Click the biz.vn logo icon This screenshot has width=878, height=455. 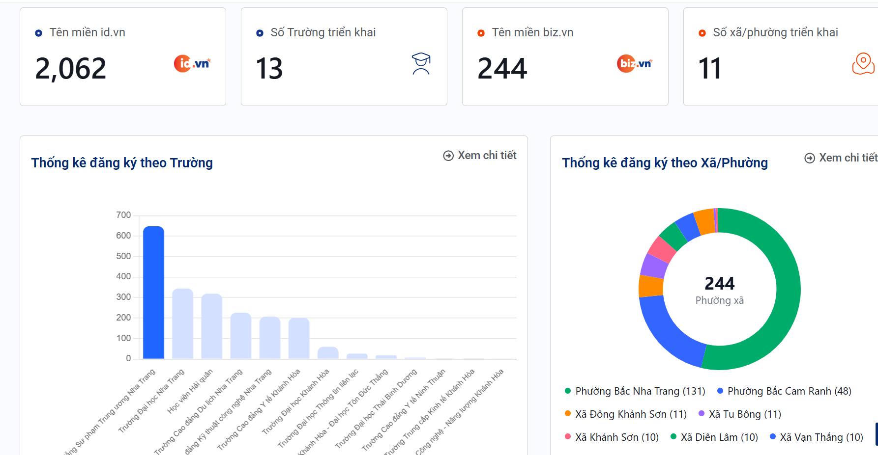[634, 64]
